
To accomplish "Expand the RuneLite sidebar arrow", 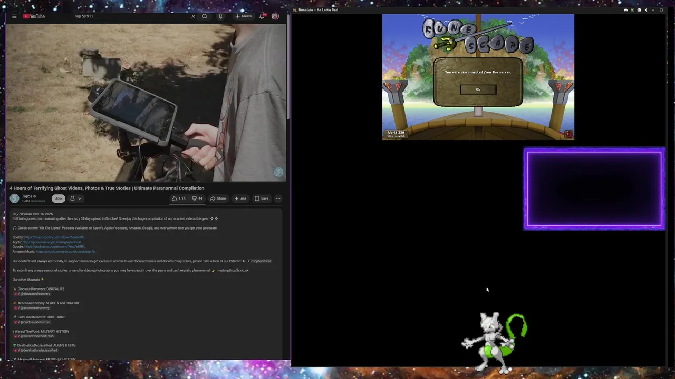I will (x=646, y=10).
